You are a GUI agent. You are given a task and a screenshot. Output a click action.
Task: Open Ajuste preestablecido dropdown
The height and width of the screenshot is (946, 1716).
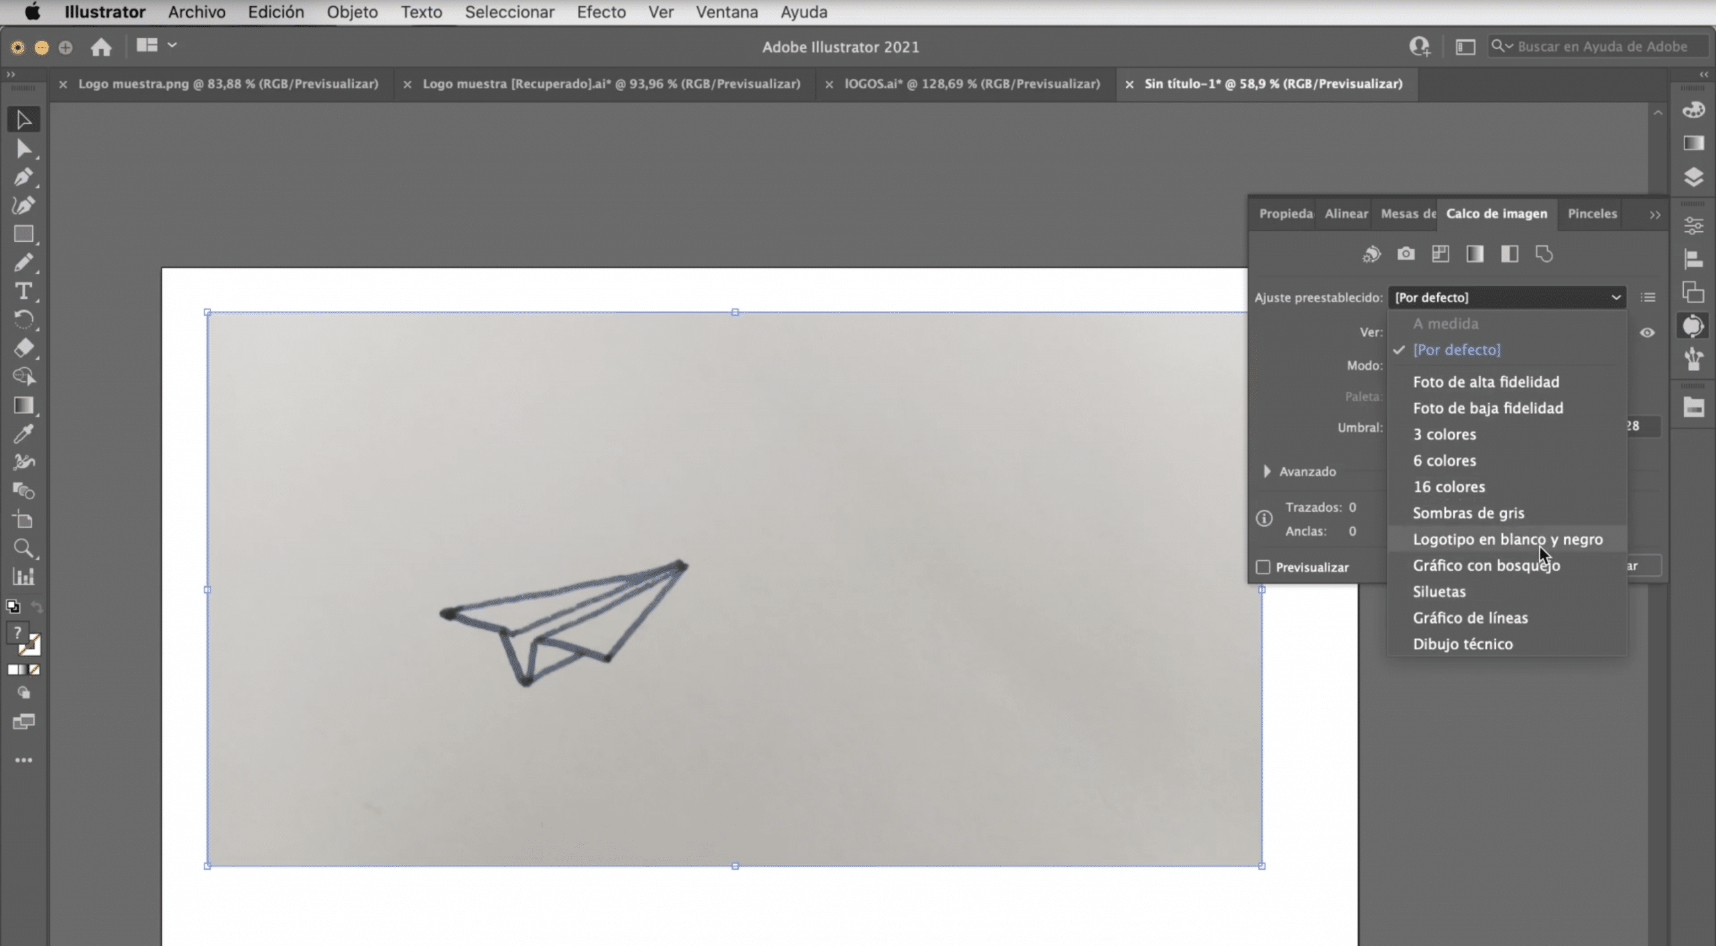coord(1506,297)
